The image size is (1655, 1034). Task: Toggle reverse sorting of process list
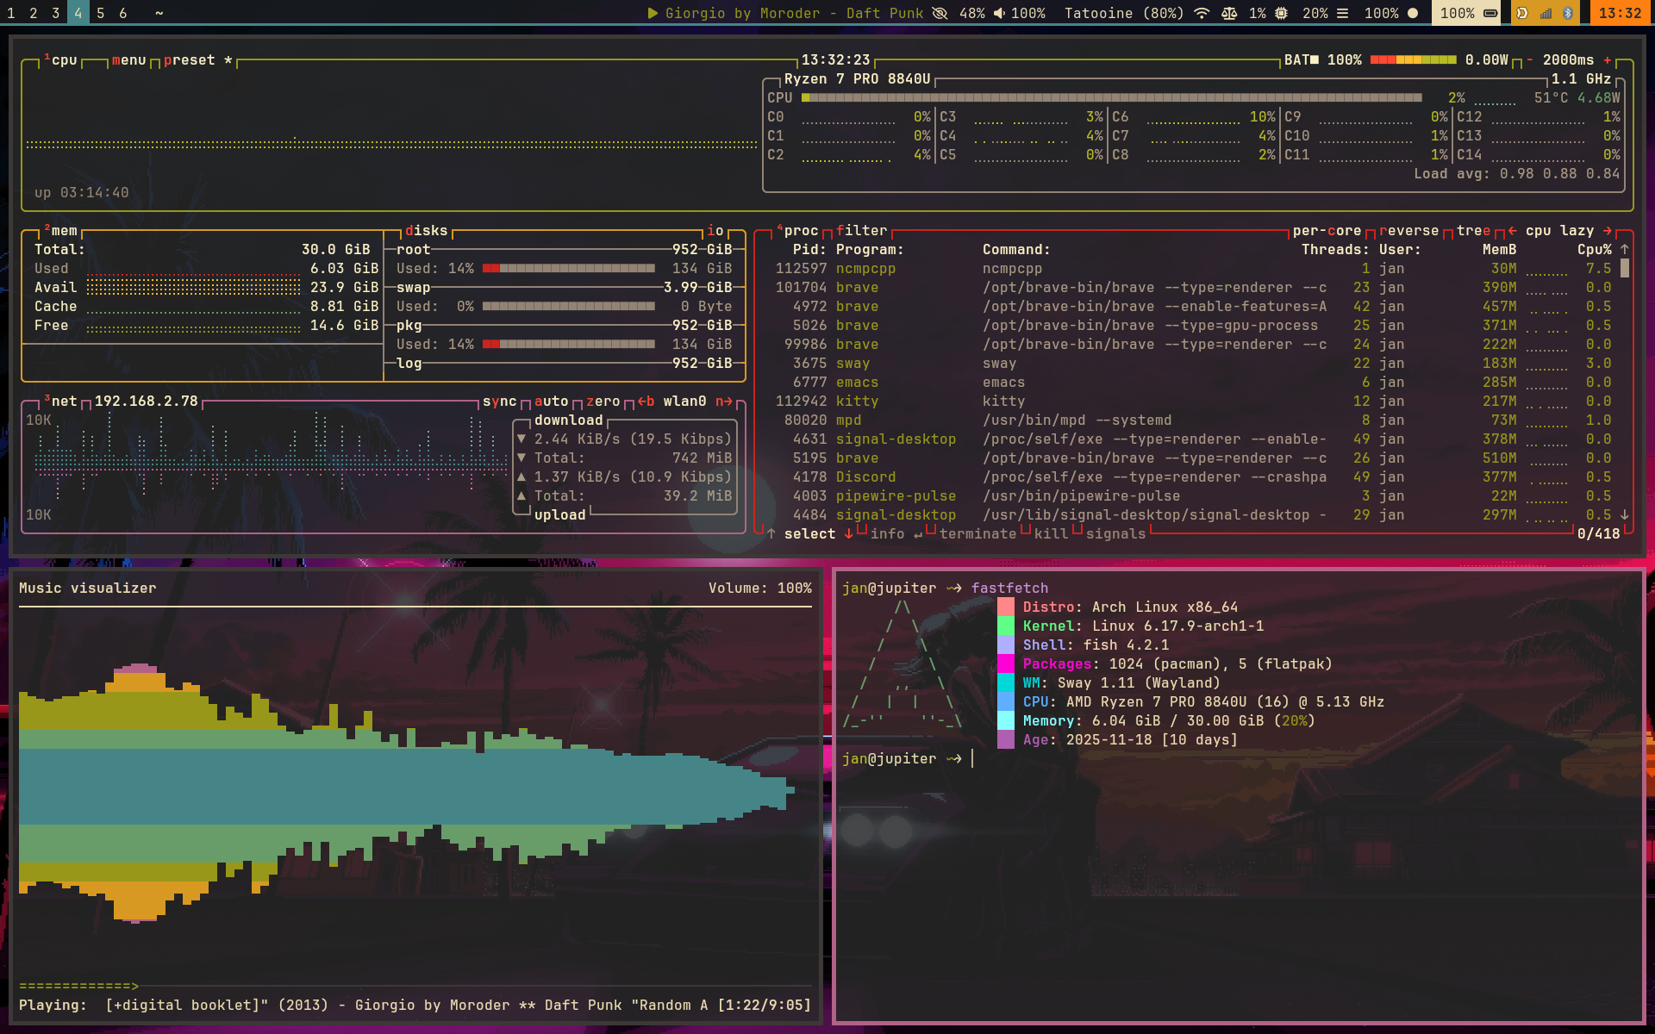point(1408,231)
